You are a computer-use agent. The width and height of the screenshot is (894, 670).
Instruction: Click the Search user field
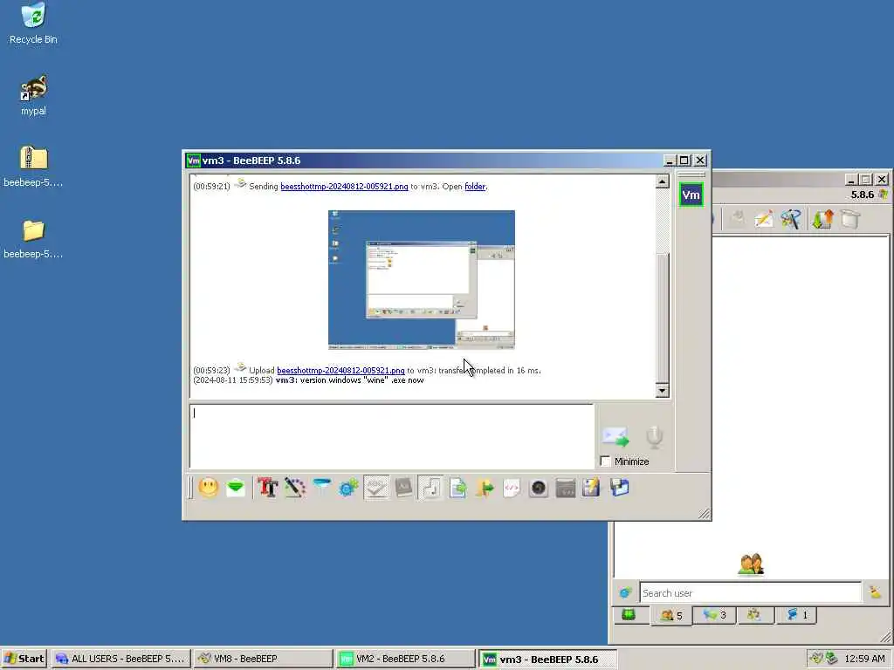point(750,593)
